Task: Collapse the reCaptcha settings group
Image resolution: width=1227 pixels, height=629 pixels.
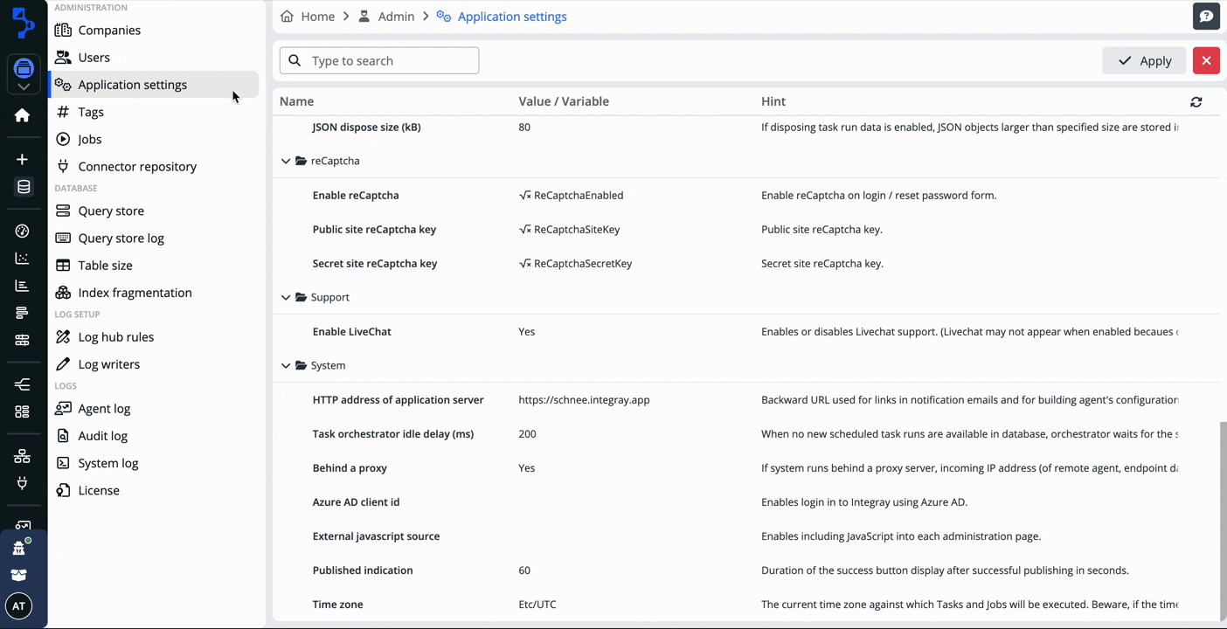Action: pyautogui.click(x=286, y=162)
